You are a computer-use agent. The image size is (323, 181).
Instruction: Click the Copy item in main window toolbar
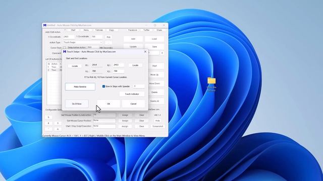[x=112, y=30]
